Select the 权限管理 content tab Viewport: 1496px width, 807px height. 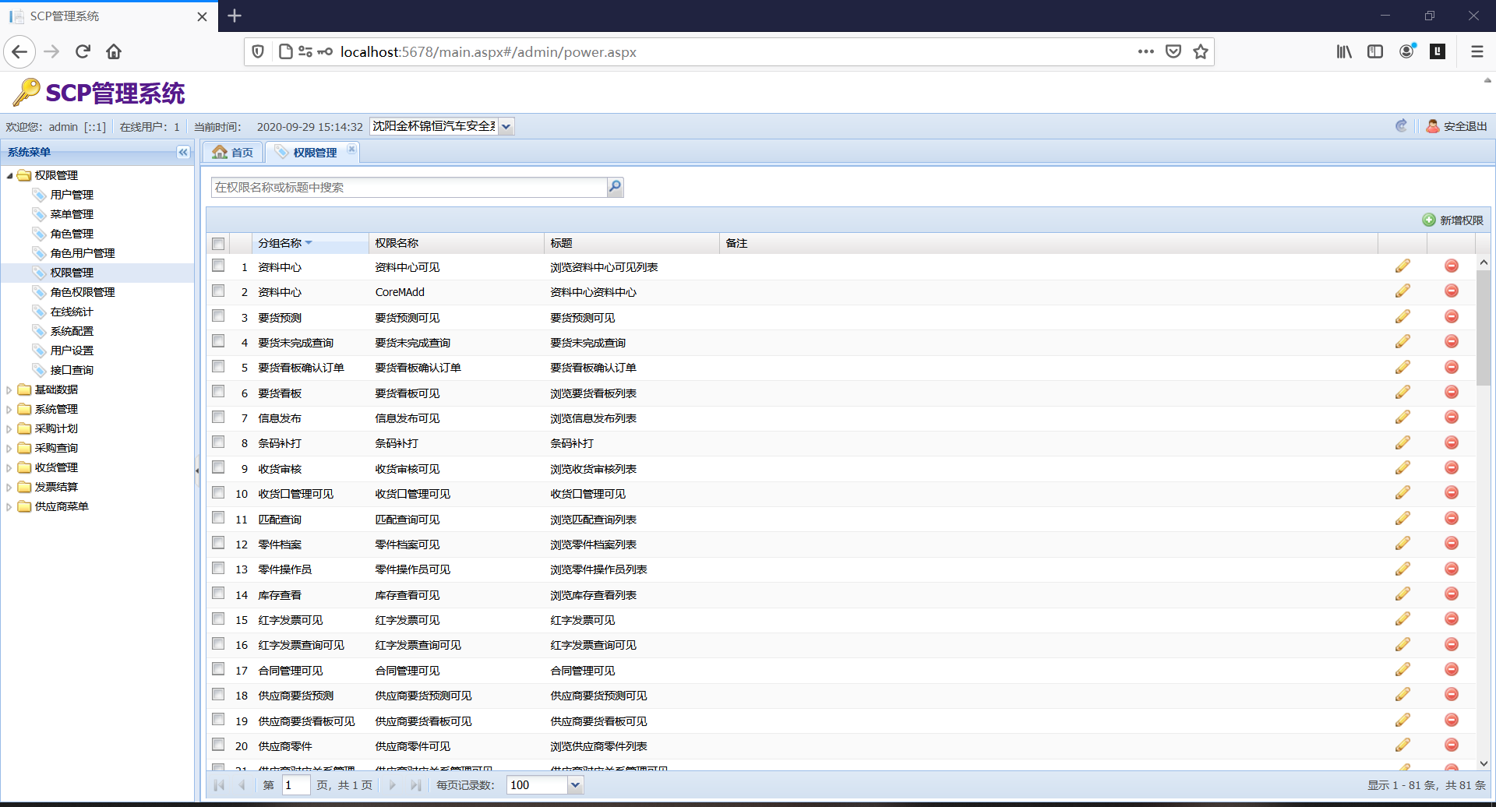[314, 153]
